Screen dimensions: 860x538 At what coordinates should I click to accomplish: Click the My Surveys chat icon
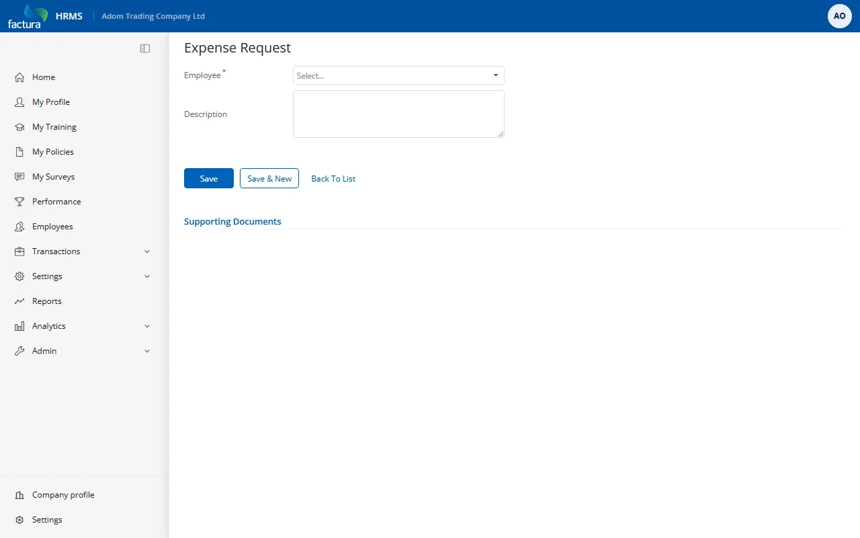tap(19, 177)
